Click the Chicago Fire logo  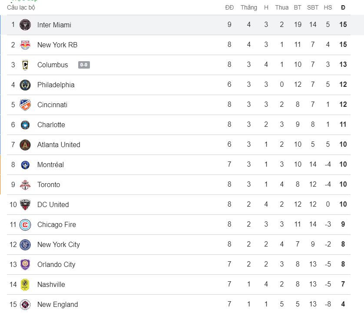[25, 224]
